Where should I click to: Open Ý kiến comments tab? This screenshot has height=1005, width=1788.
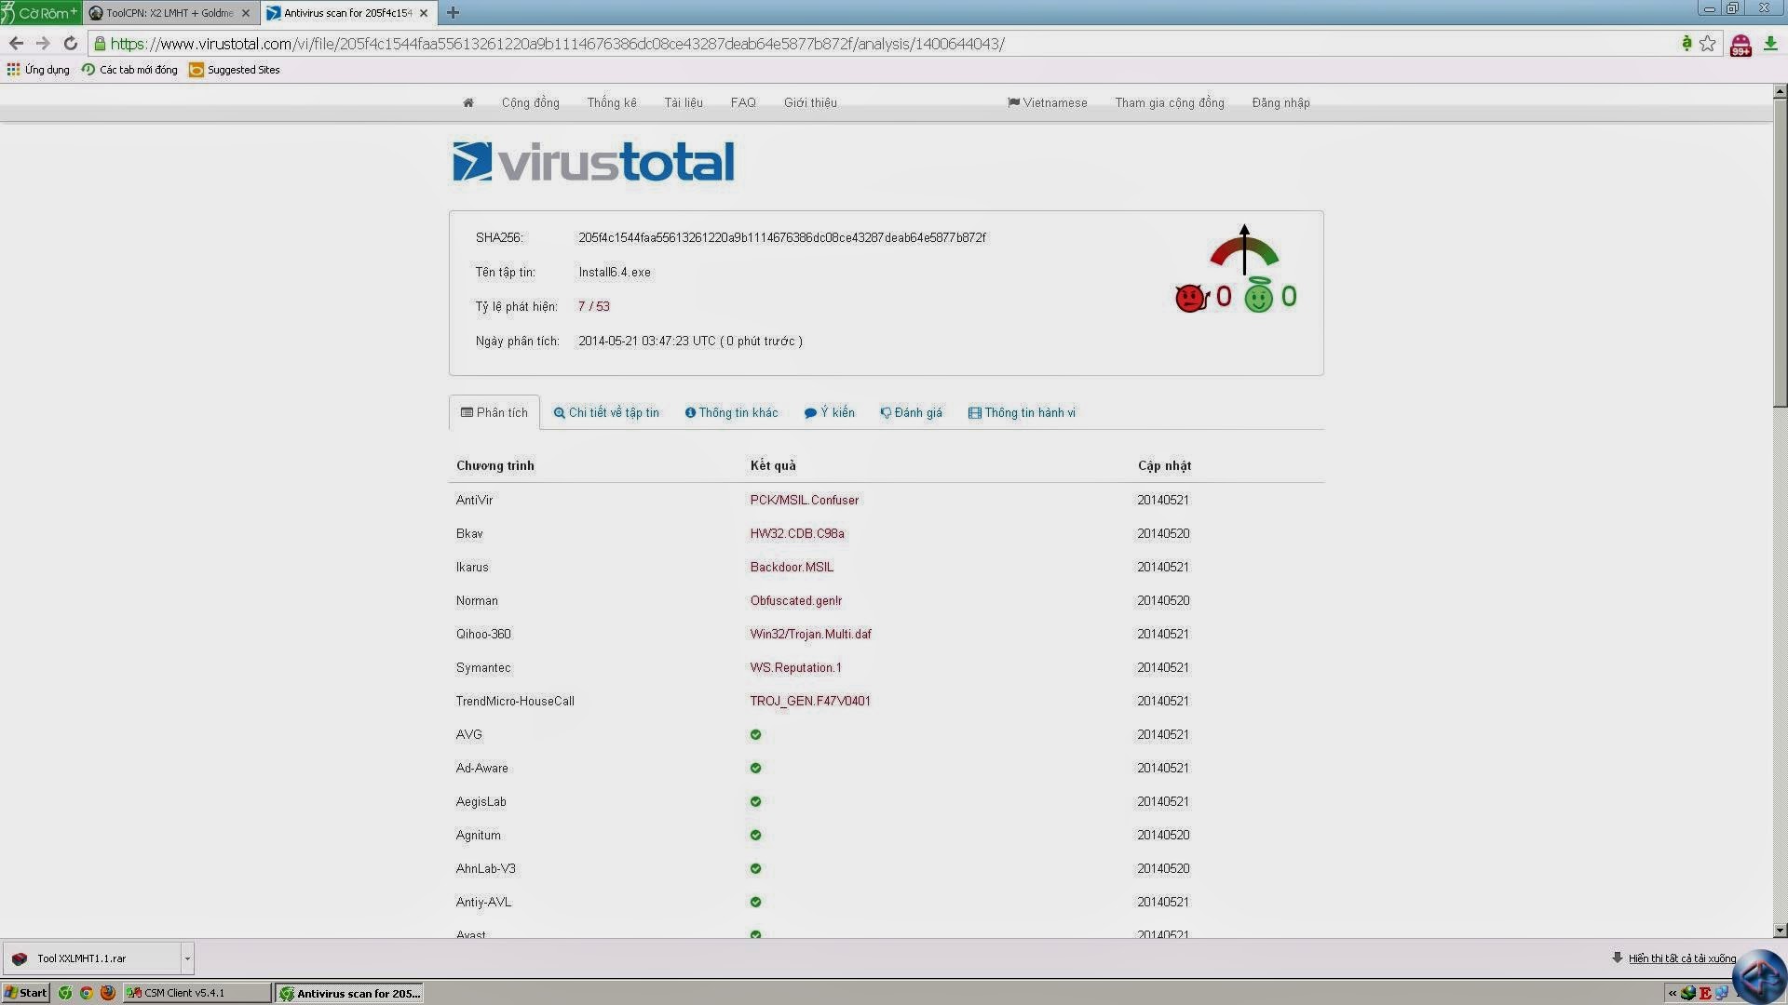(x=829, y=413)
